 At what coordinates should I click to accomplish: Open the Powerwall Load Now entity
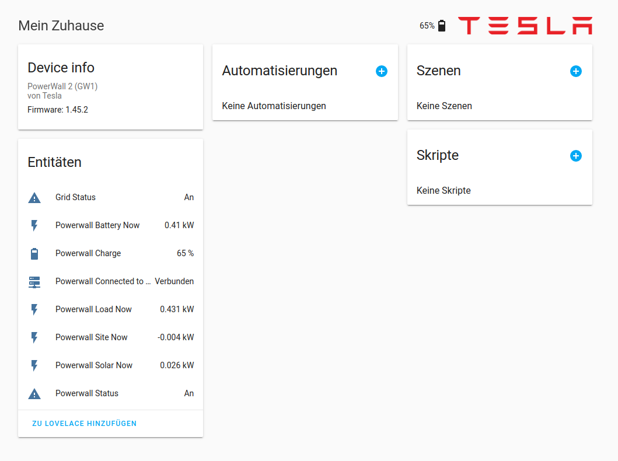111,309
